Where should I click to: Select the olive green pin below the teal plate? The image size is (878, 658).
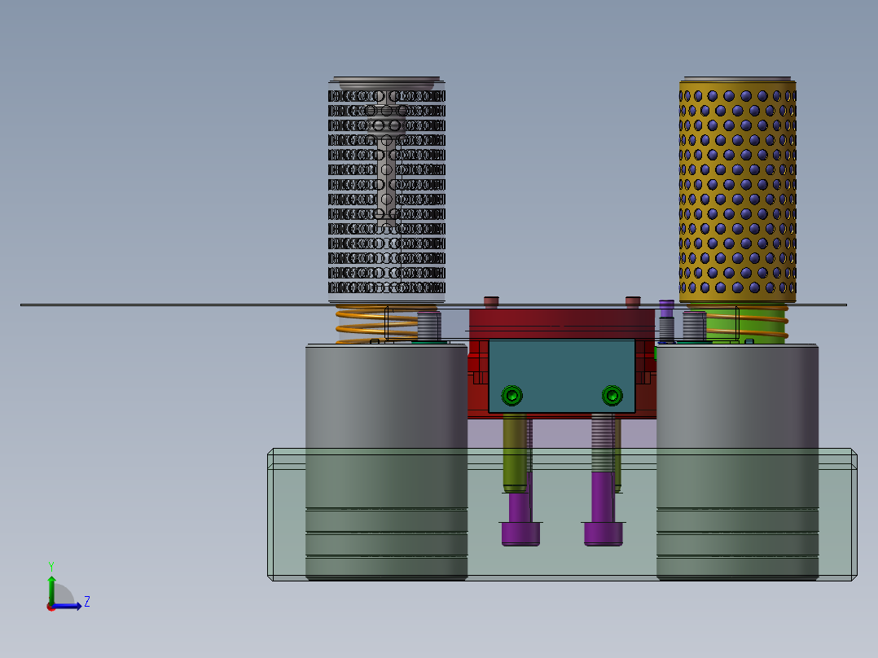pyautogui.click(x=514, y=453)
